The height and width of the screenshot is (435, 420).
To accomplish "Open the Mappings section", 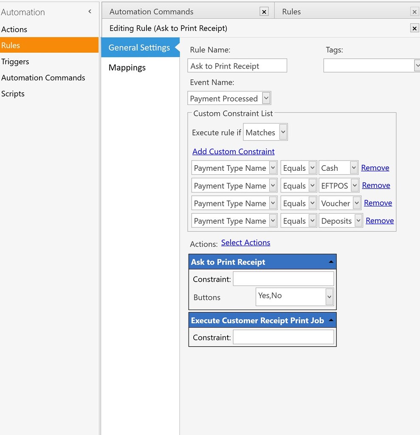I will coord(127,68).
